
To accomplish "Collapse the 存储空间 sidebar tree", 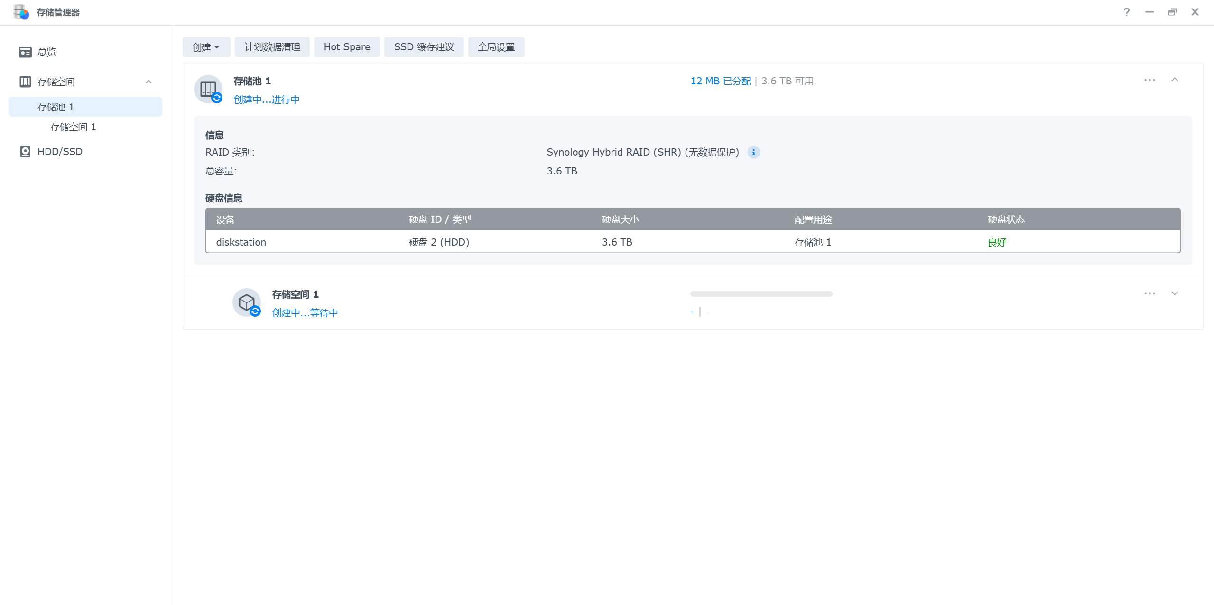I will (x=148, y=82).
